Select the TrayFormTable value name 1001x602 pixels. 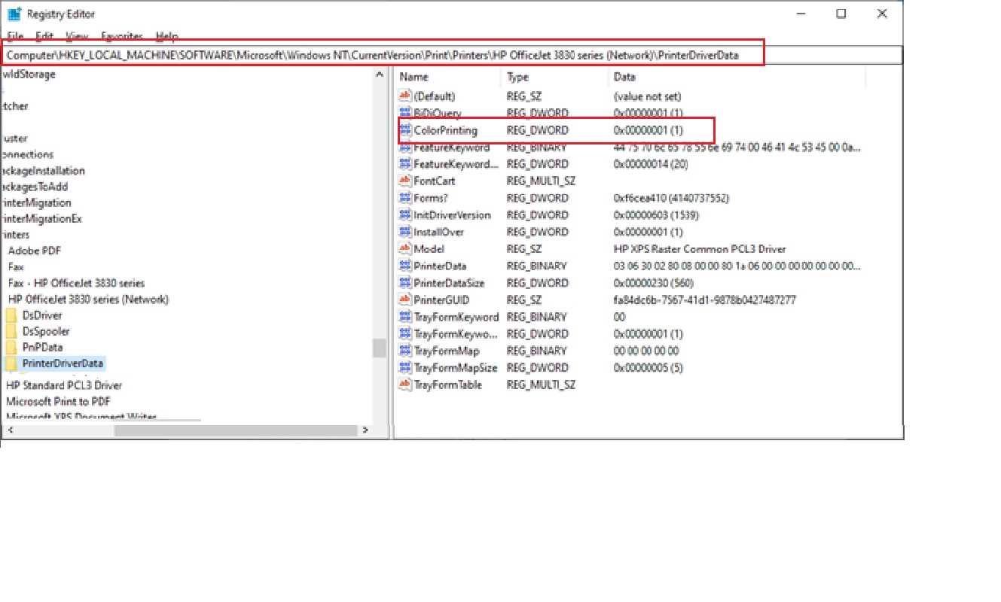[x=447, y=385]
